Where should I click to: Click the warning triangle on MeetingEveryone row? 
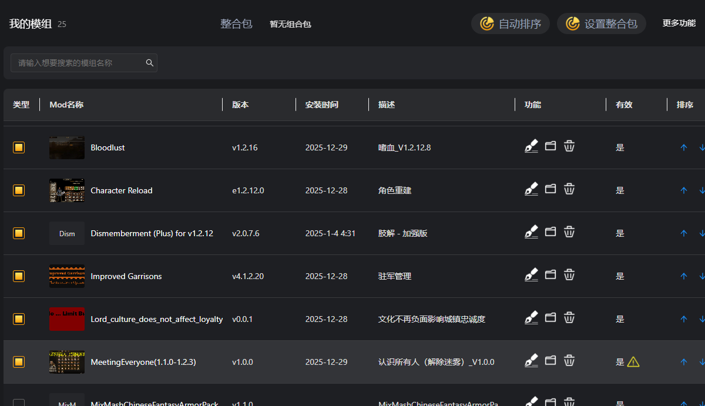[633, 362]
